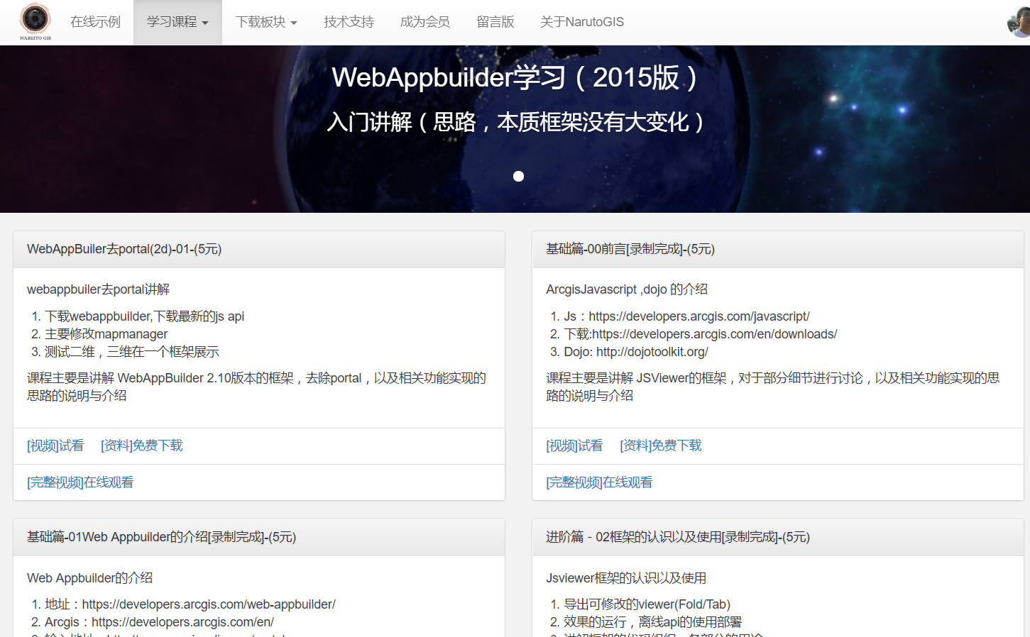1030x637 pixels.
Task: Expand the 学习课程 dropdown menu
Action: (177, 22)
